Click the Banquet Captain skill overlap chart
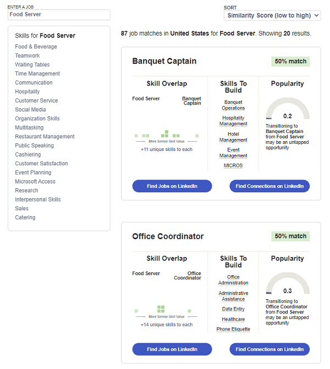 [167, 134]
